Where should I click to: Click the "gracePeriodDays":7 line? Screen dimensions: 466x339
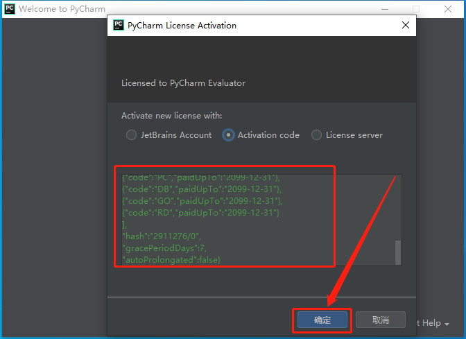pyautogui.click(x=164, y=248)
